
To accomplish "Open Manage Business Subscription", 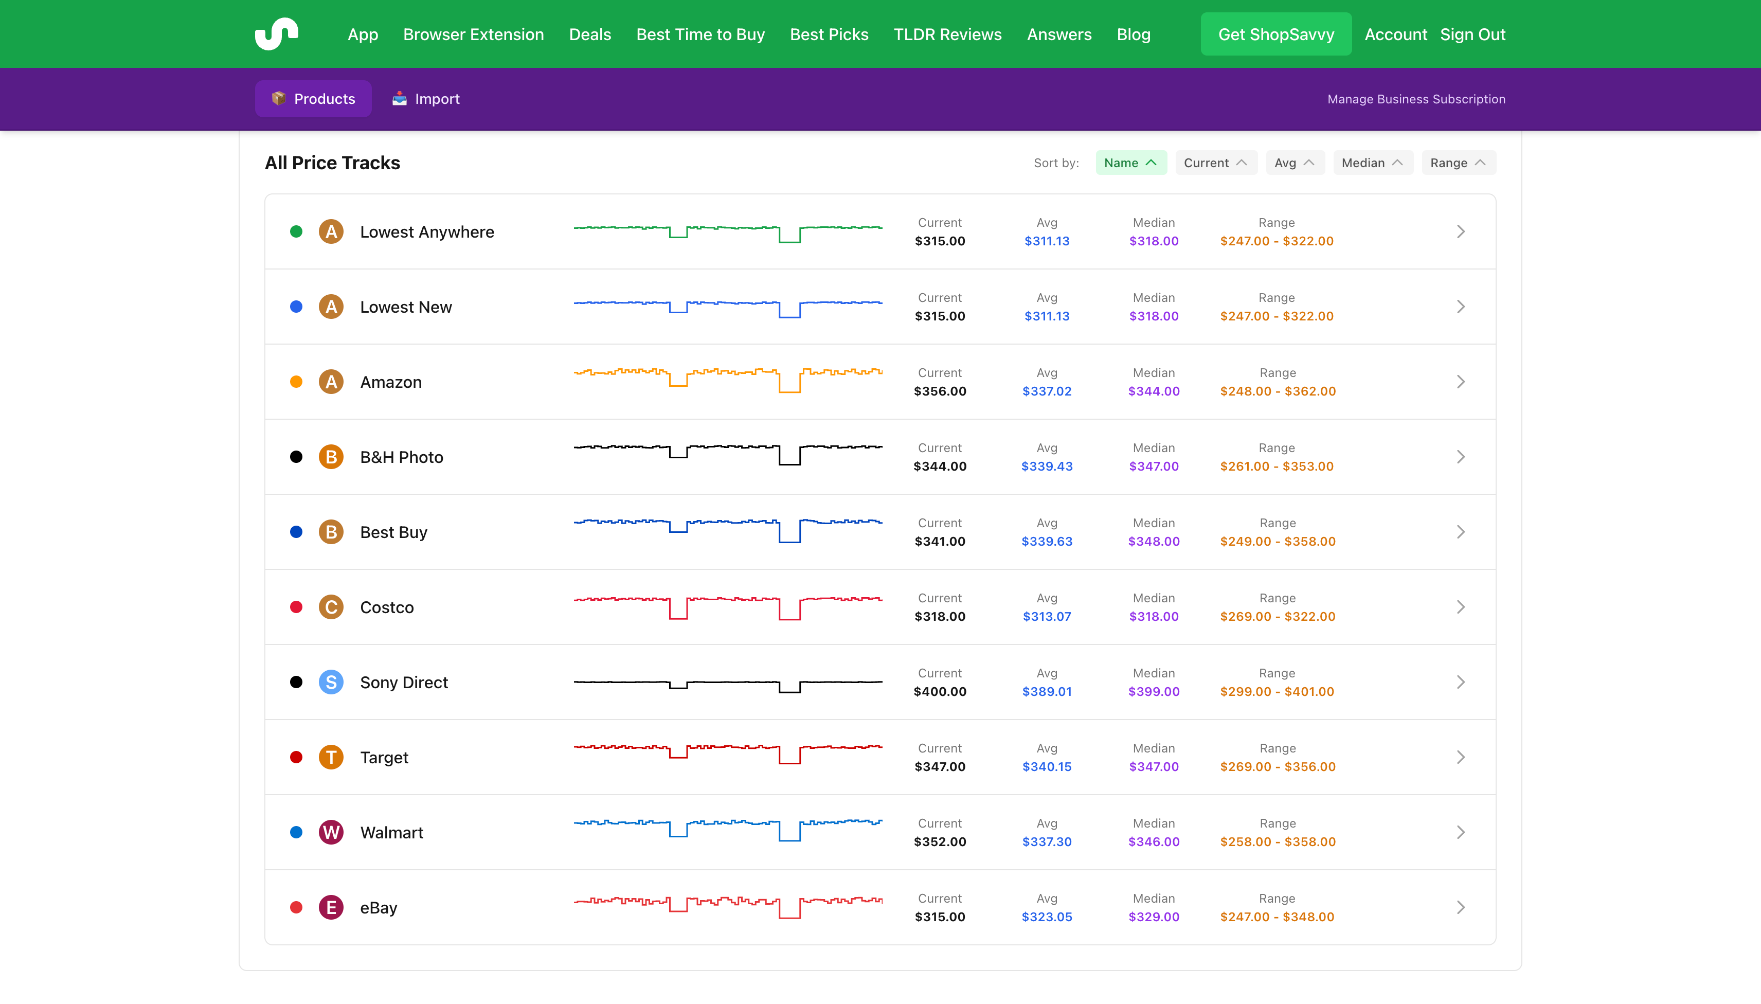I will point(1416,99).
